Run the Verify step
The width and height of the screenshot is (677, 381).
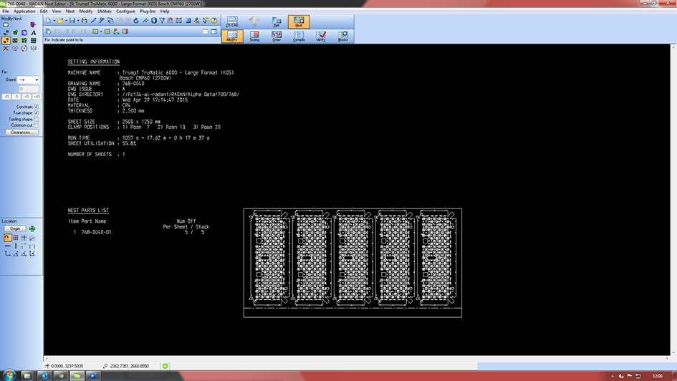tap(320, 37)
